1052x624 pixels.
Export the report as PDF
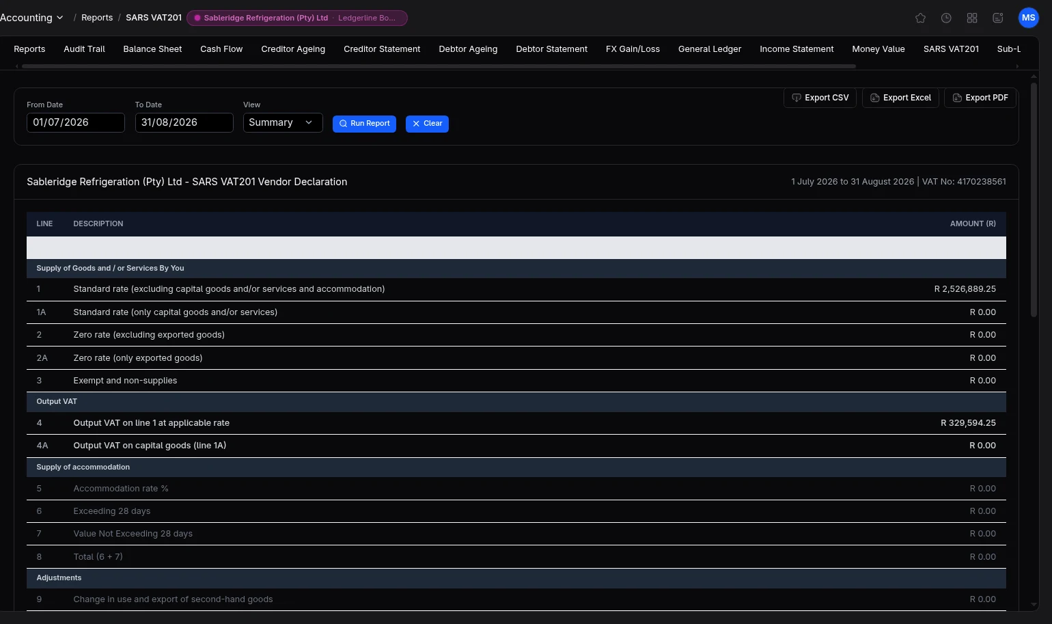pos(980,98)
